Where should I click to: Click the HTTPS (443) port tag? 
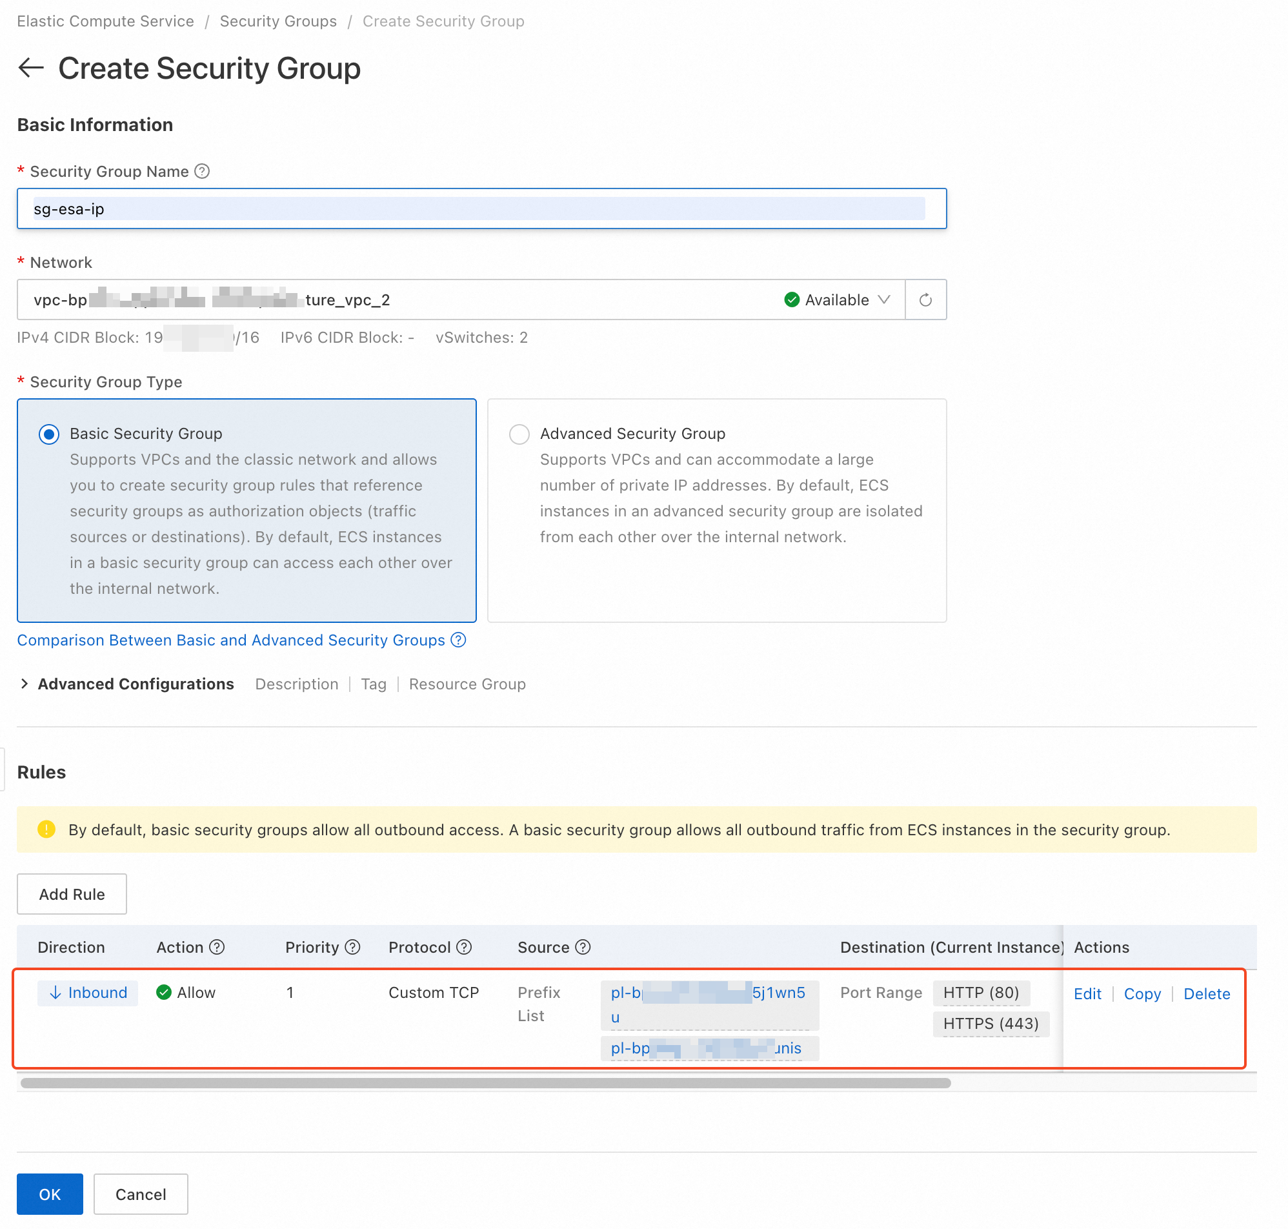[991, 1024]
